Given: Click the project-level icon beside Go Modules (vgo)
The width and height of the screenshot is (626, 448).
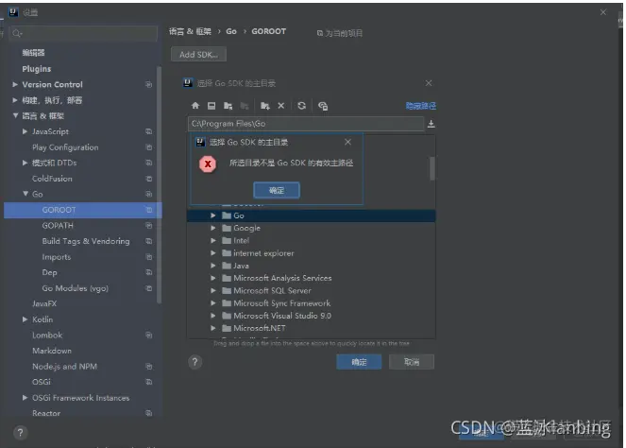Looking at the screenshot, I should (x=149, y=288).
